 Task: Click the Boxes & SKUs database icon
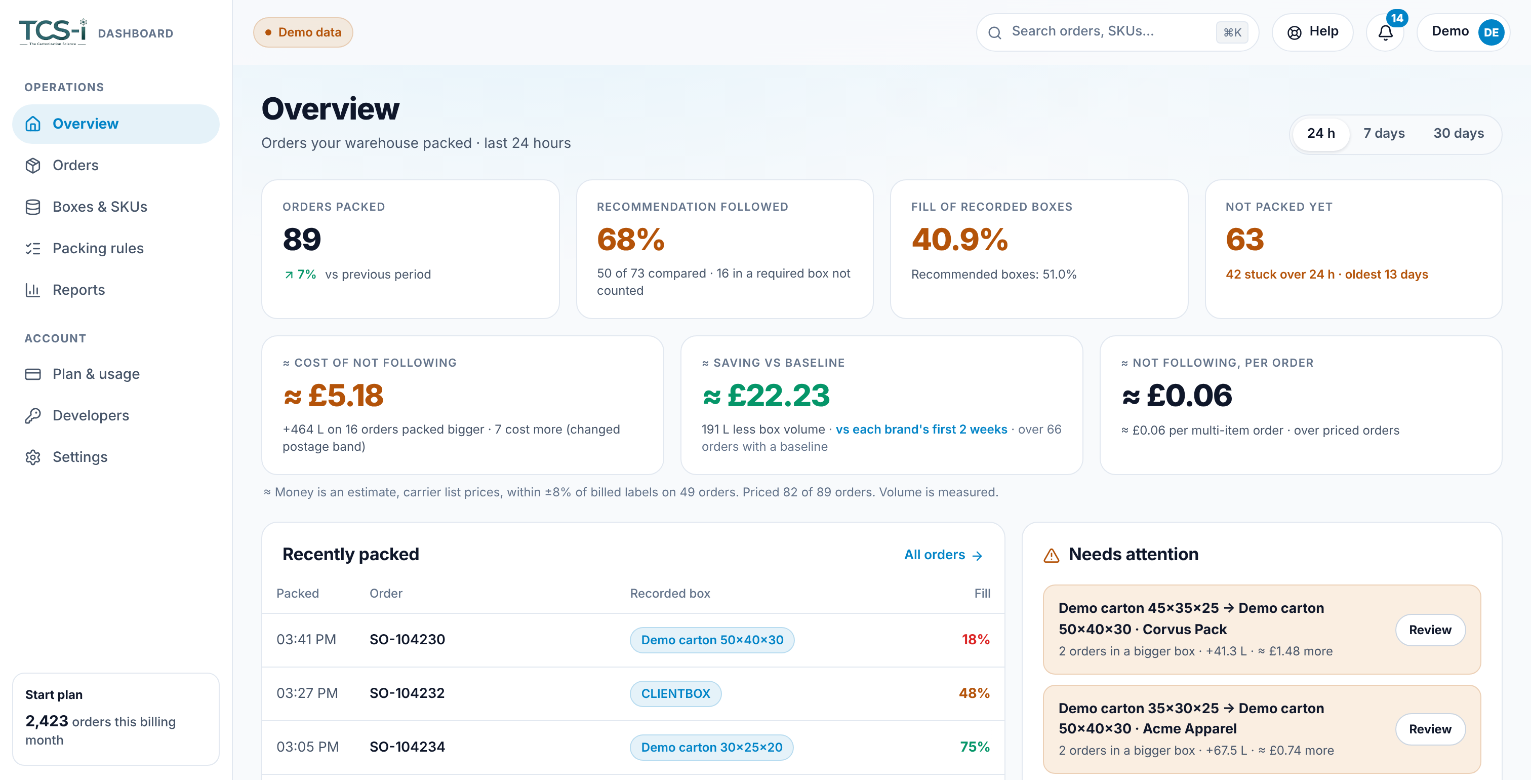(33, 207)
